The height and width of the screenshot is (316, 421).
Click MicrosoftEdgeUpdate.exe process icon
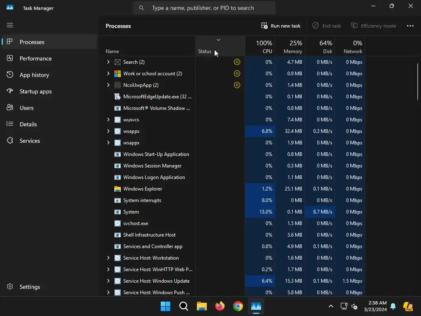[x=117, y=97]
